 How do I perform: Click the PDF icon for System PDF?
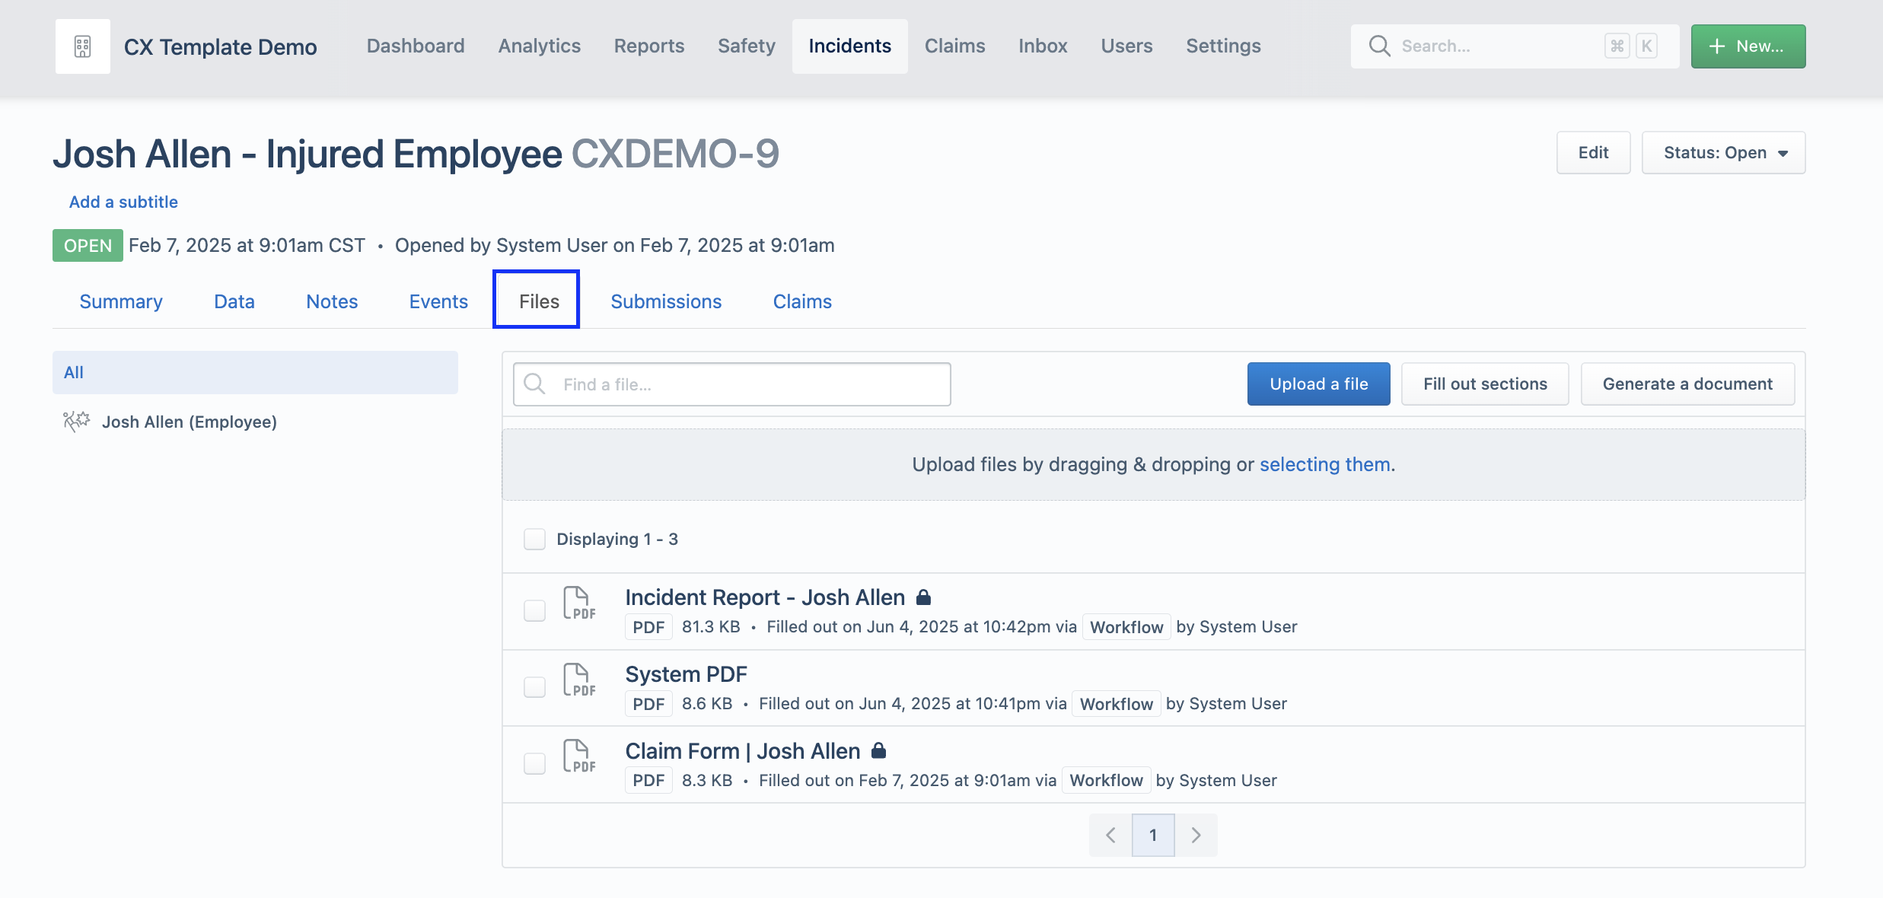(578, 680)
